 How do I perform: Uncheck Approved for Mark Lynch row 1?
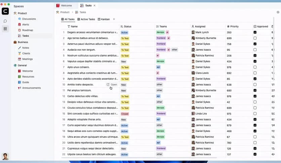point(255,32)
